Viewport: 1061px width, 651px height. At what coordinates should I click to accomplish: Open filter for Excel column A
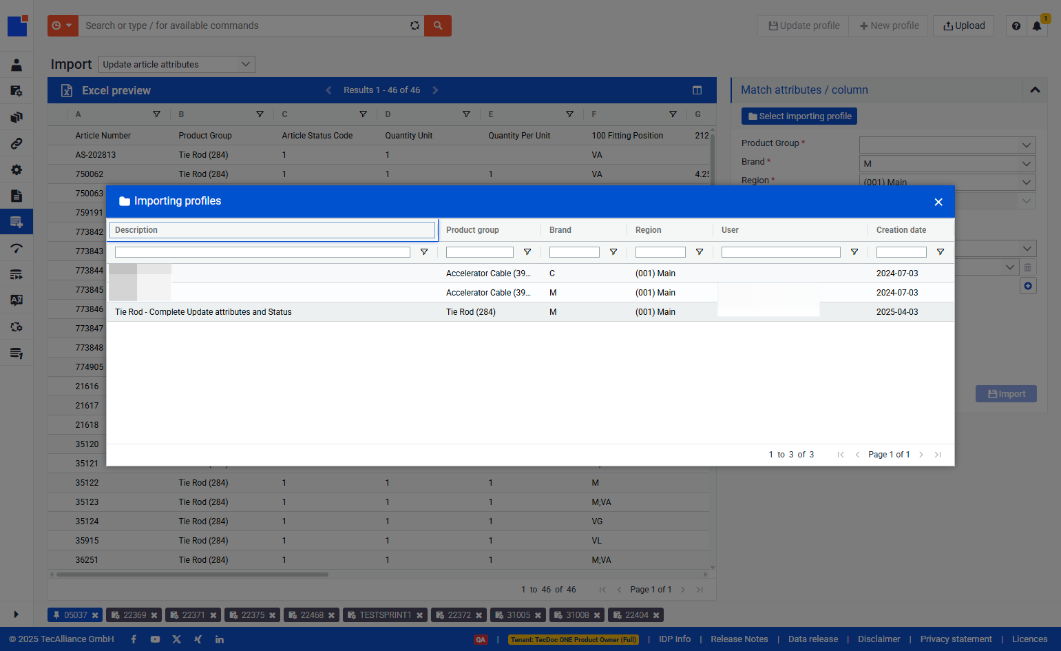point(156,114)
